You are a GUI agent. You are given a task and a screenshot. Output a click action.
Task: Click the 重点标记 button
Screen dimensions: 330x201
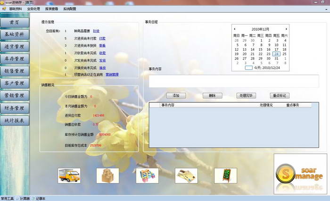click(x=280, y=96)
